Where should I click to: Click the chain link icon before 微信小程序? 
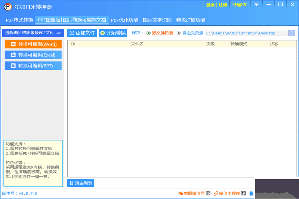coord(216,193)
